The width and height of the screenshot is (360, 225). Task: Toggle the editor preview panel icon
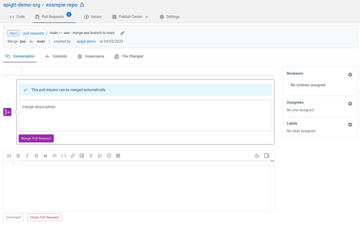267,156
